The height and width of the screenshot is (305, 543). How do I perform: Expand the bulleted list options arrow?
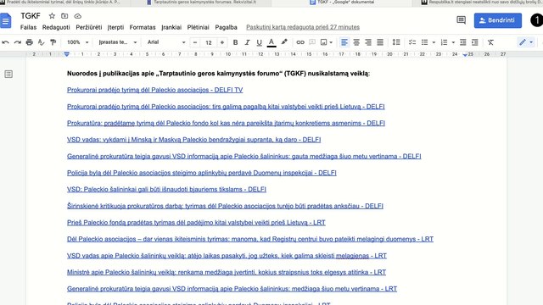pos(434,42)
